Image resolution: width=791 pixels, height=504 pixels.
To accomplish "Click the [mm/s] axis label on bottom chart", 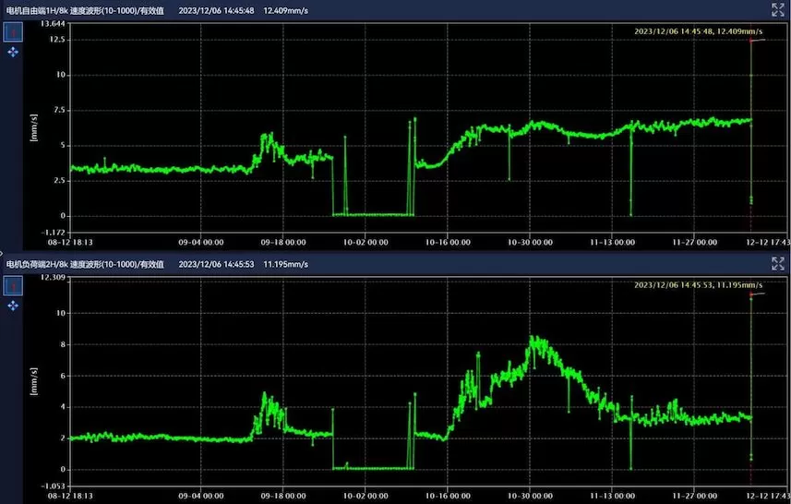I will pos(34,384).
